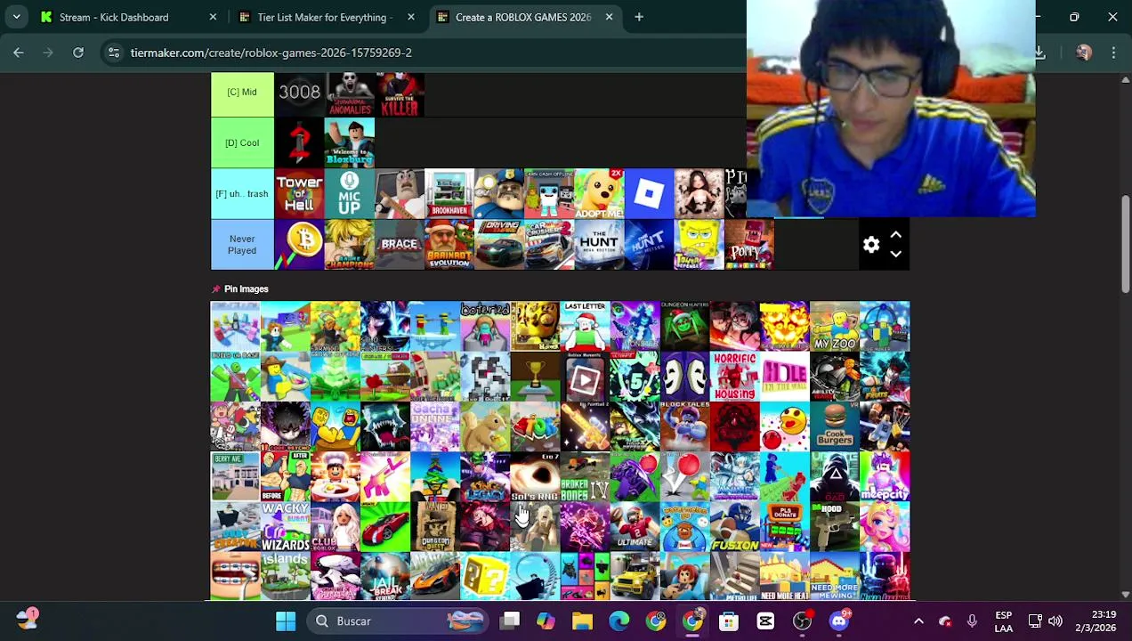Click the taskbar Buscar search box
Screen dimensions: 1132x641
[399, 621]
